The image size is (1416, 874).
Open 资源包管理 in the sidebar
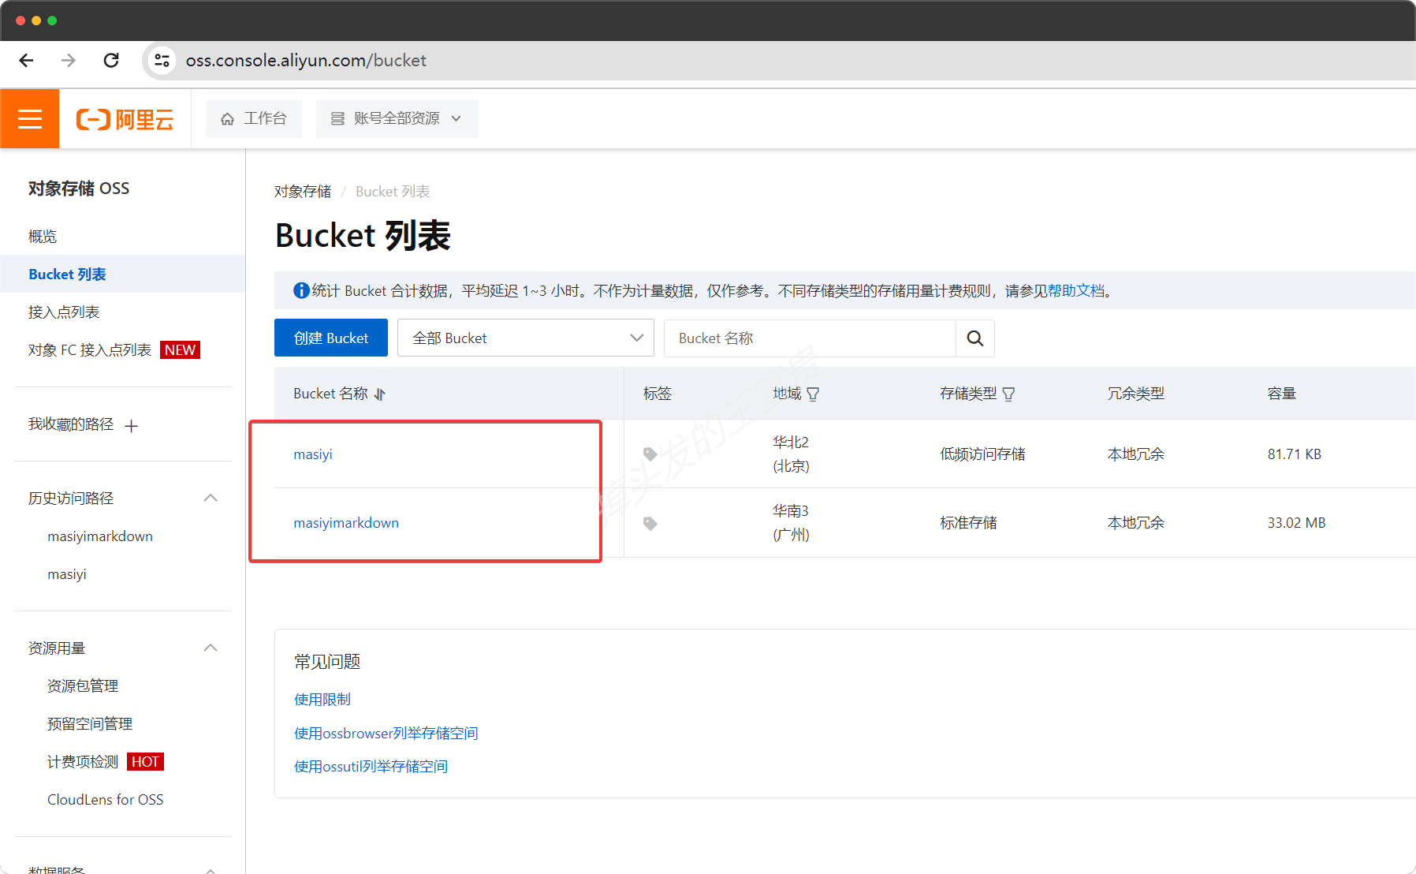pos(83,686)
